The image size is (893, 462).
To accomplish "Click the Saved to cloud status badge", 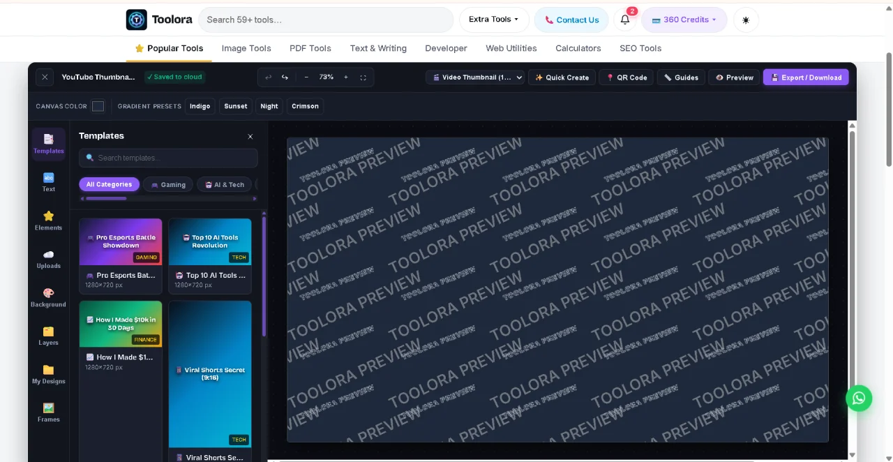I will tap(175, 77).
